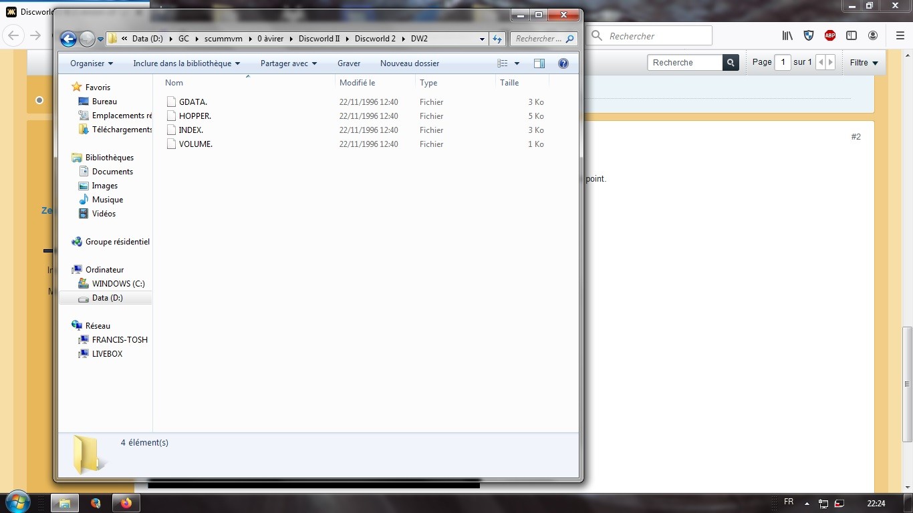Click the GDATA. file icon
913x513 pixels.
172,102
